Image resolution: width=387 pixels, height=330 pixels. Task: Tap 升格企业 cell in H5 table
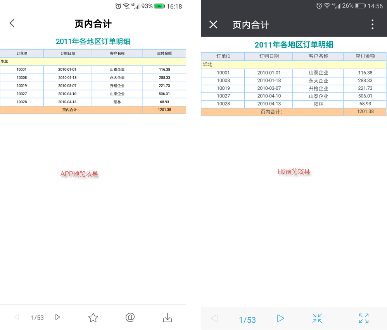(x=318, y=89)
